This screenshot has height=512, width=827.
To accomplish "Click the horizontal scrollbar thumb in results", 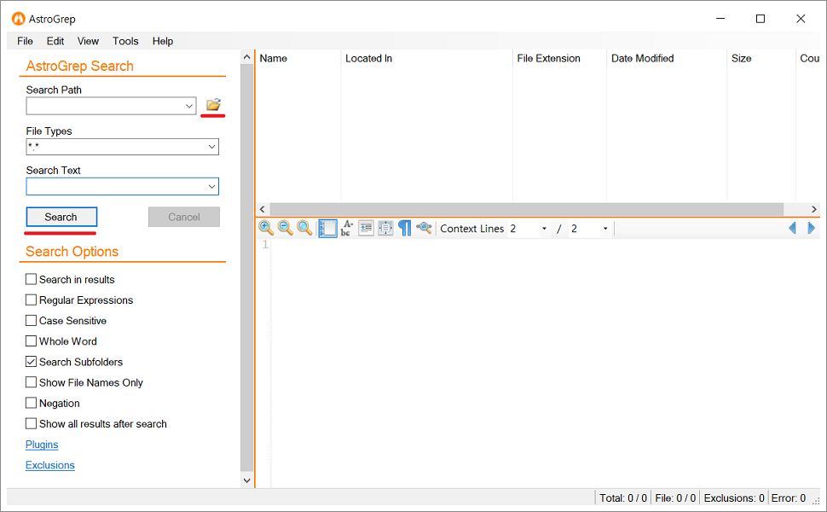I will click(x=526, y=210).
